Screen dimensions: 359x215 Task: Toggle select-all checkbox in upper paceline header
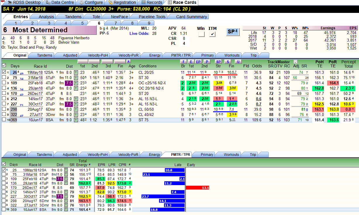tap(4, 65)
